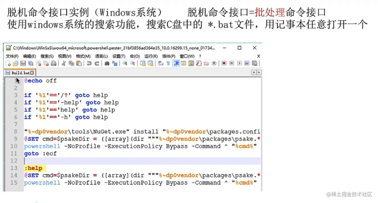378x203 pixels.
Task: Open Folder as Workspace toolbar icon
Action: tap(206, 63)
